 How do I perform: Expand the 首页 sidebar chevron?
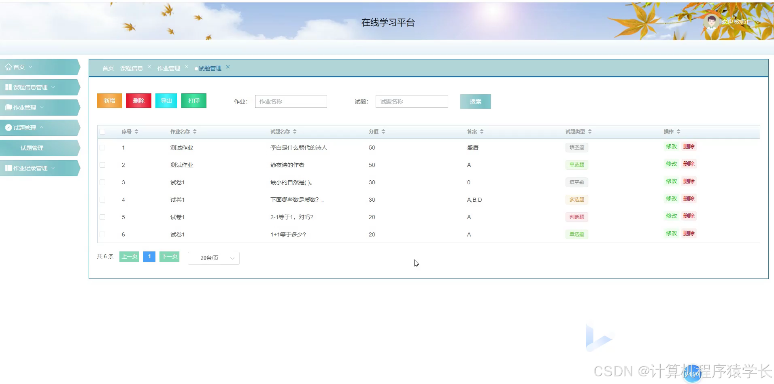pyautogui.click(x=30, y=67)
